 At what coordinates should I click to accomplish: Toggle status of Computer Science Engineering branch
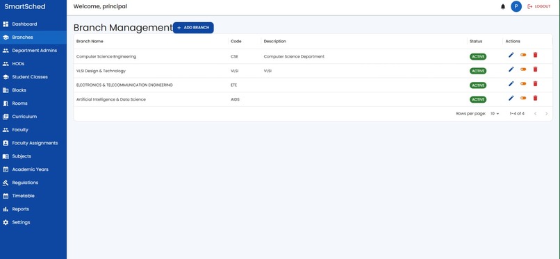[523, 55]
